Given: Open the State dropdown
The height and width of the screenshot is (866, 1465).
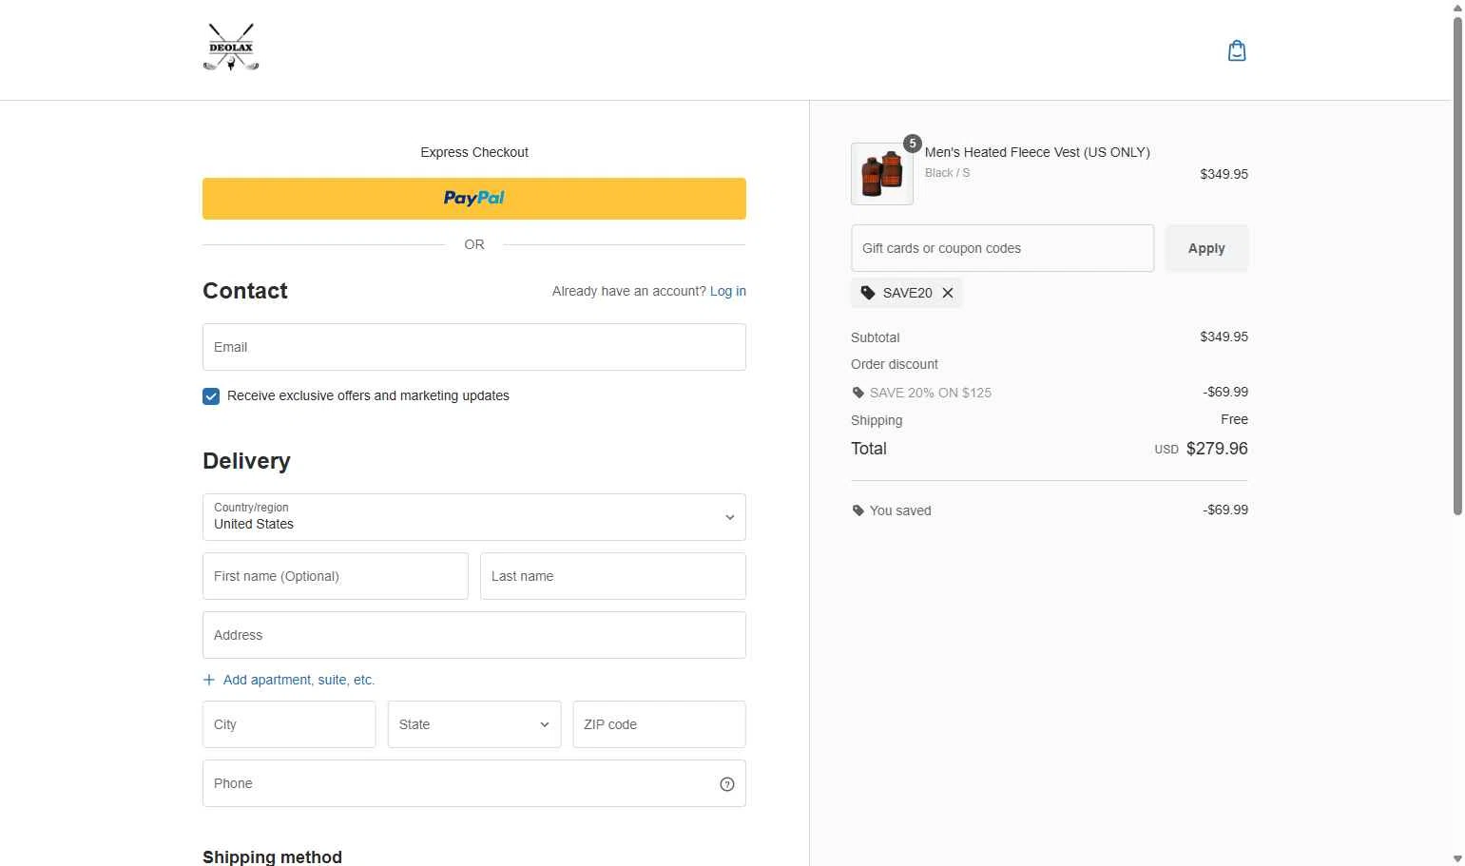Looking at the screenshot, I should tap(474, 724).
